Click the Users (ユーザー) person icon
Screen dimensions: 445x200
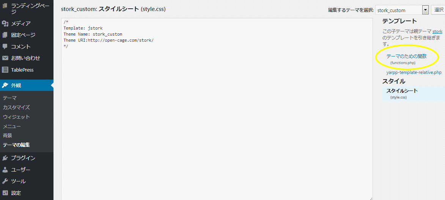click(5, 170)
